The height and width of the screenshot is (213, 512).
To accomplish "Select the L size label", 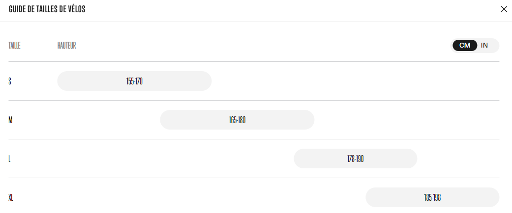I will [x=9, y=159].
